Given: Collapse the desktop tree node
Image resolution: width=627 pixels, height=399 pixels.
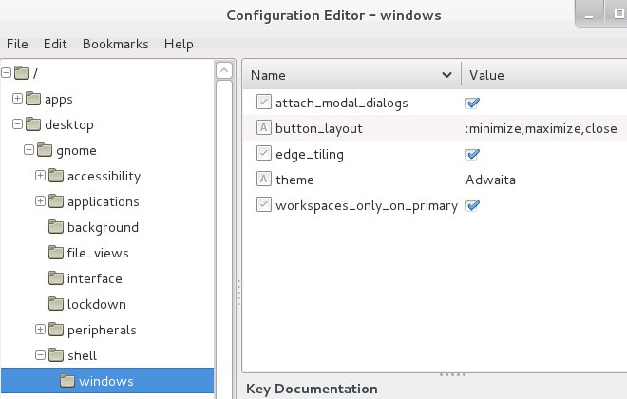Looking at the screenshot, I should pos(17,124).
